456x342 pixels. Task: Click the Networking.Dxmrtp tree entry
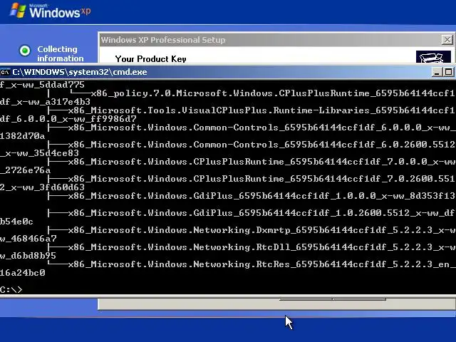(261, 230)
